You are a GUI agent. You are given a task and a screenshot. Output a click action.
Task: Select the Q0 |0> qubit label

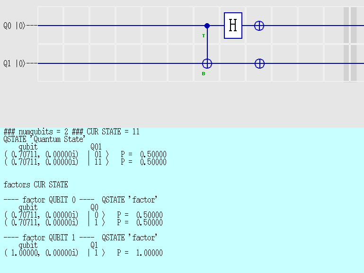point(14,26)
